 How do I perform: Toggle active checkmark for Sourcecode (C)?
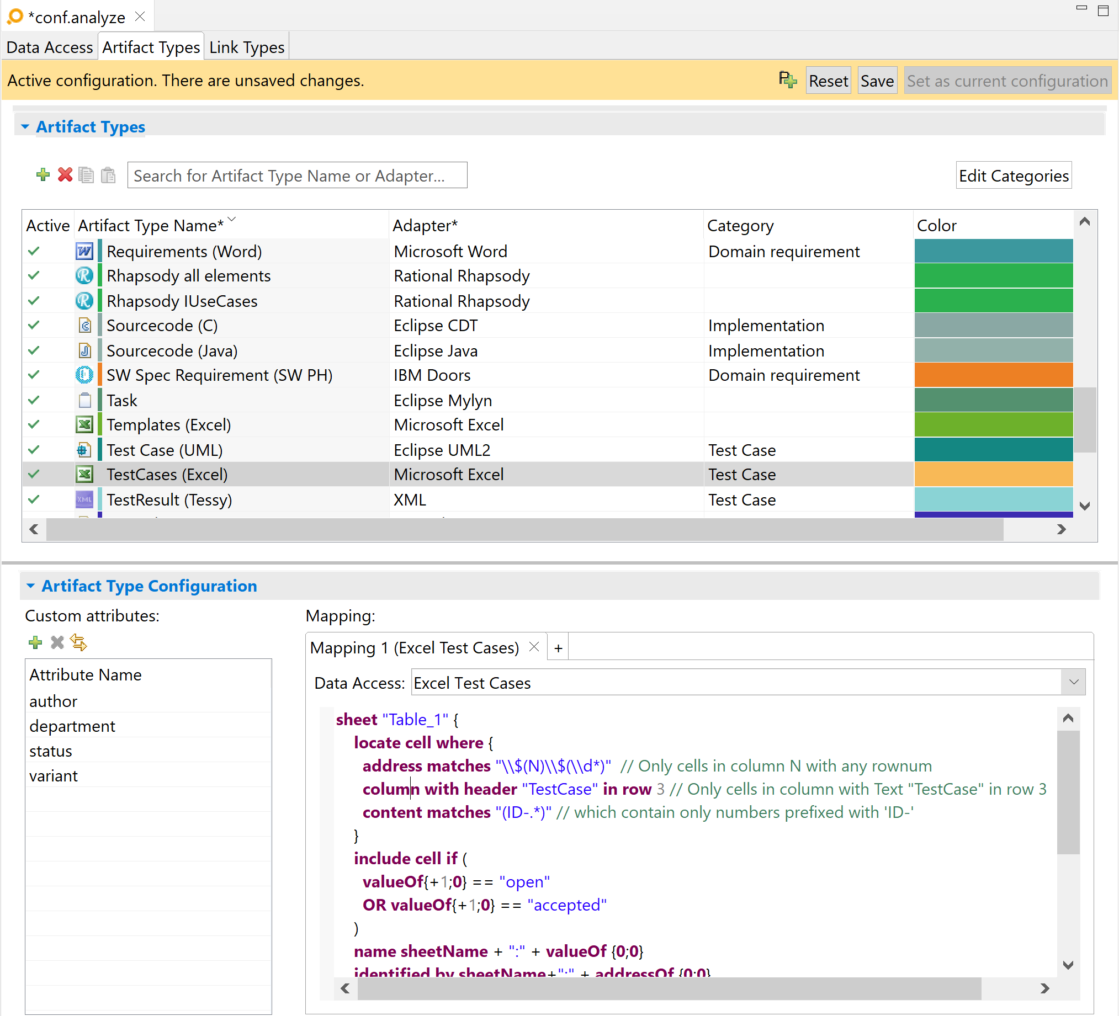point(34,325)
